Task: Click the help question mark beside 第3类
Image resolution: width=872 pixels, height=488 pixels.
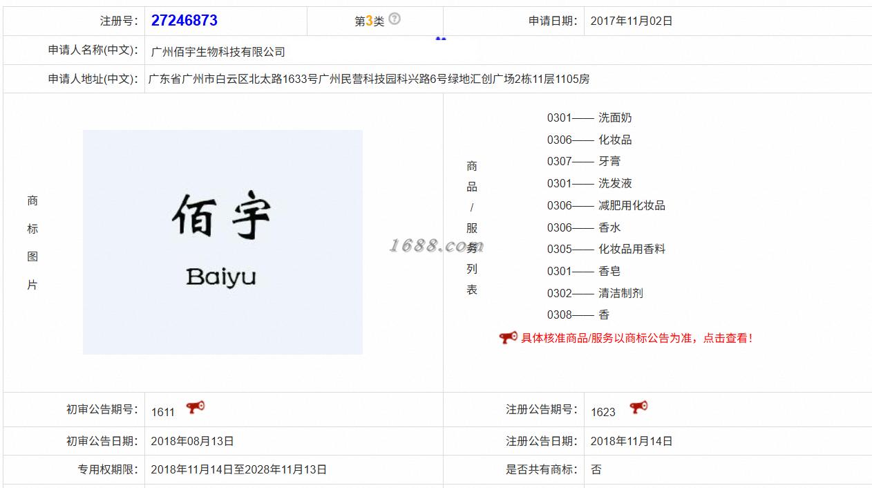Action: click(x=394, y=19)
